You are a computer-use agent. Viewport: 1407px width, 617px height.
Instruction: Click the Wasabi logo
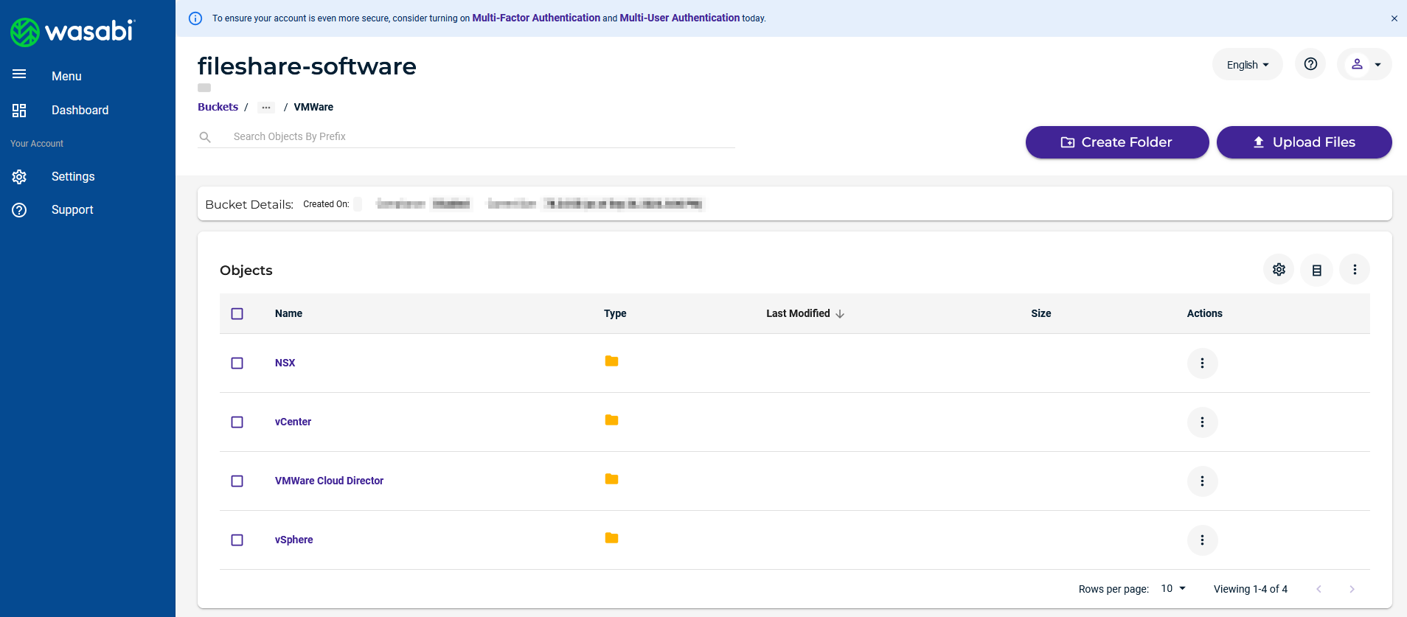72,32
